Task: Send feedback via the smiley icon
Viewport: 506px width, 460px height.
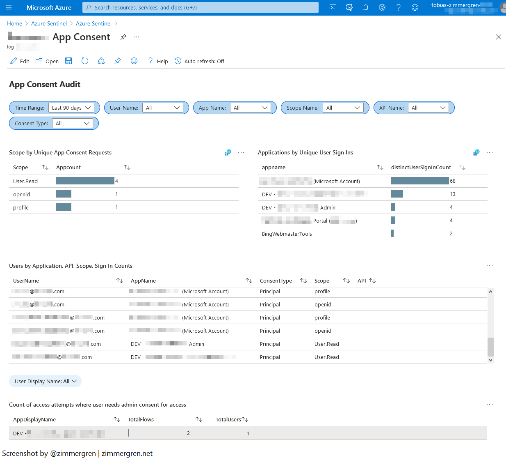Action: tap(134, 61)
